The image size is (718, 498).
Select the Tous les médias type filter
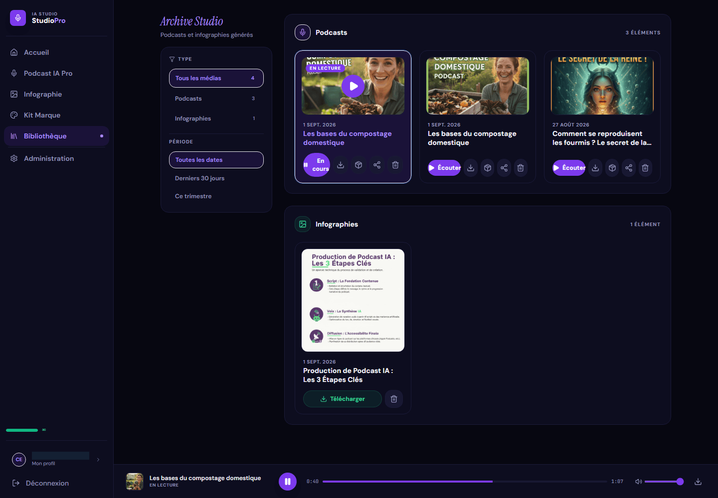[x=216, y=78]
